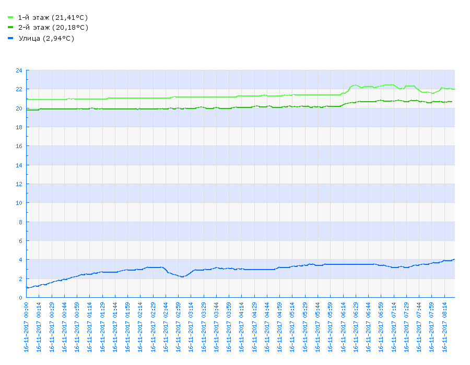This screenshot has width=470, height=365.
Task: Click the x-axis label '16-11-2017 03:44'
Action: click(216, 327)
